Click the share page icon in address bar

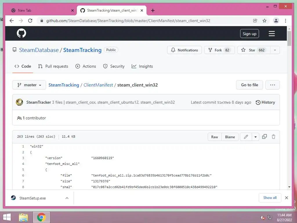pos(255,21)
